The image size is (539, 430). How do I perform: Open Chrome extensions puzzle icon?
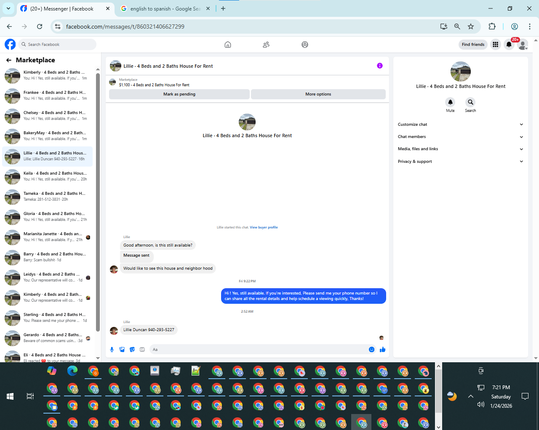click(x=492, y=27)
